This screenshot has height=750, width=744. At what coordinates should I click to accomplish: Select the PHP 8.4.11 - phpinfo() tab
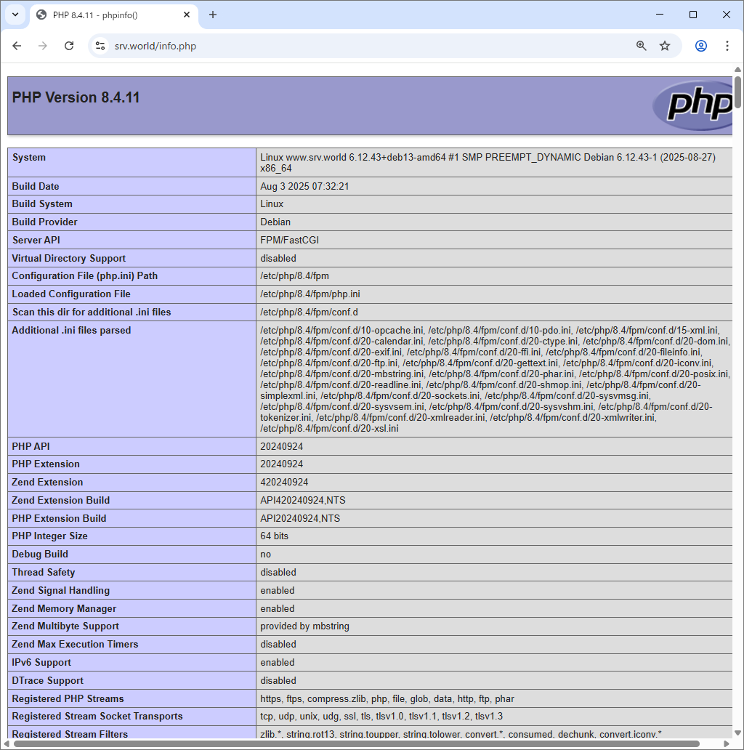(x=115, y=15)
